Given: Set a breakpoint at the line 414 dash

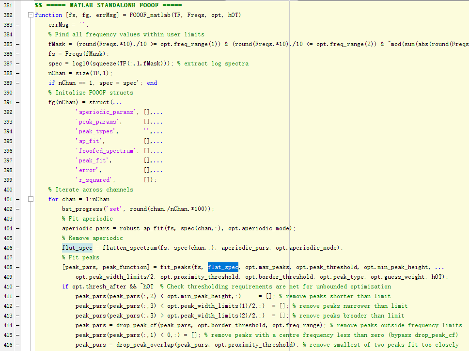Looking at the screenshot, I should coord(17,325).
